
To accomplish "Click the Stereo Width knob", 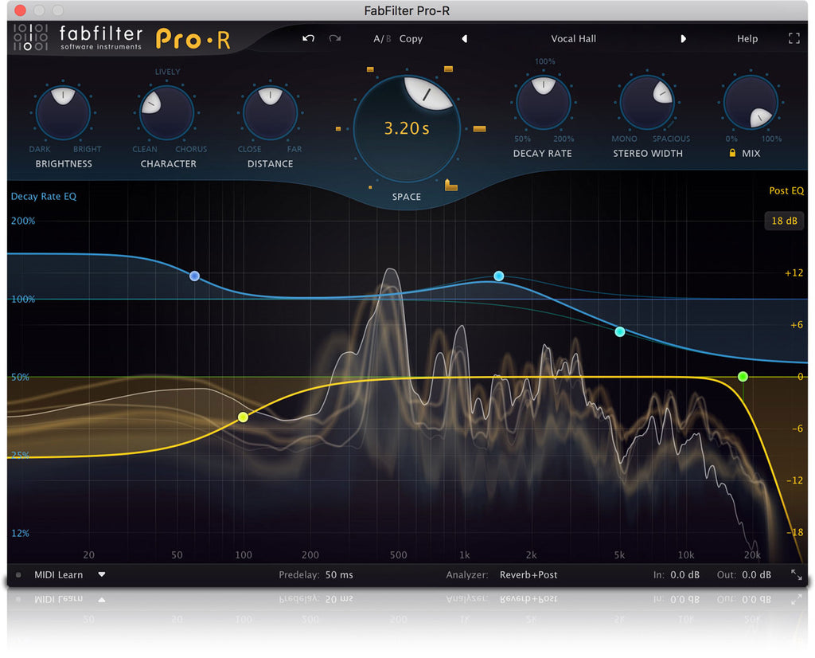I will coord(647,103).
